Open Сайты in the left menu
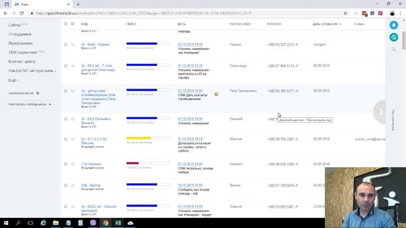 click(14, 25)
